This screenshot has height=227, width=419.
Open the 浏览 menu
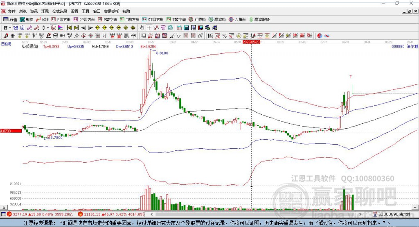click(x=23, y=11)
